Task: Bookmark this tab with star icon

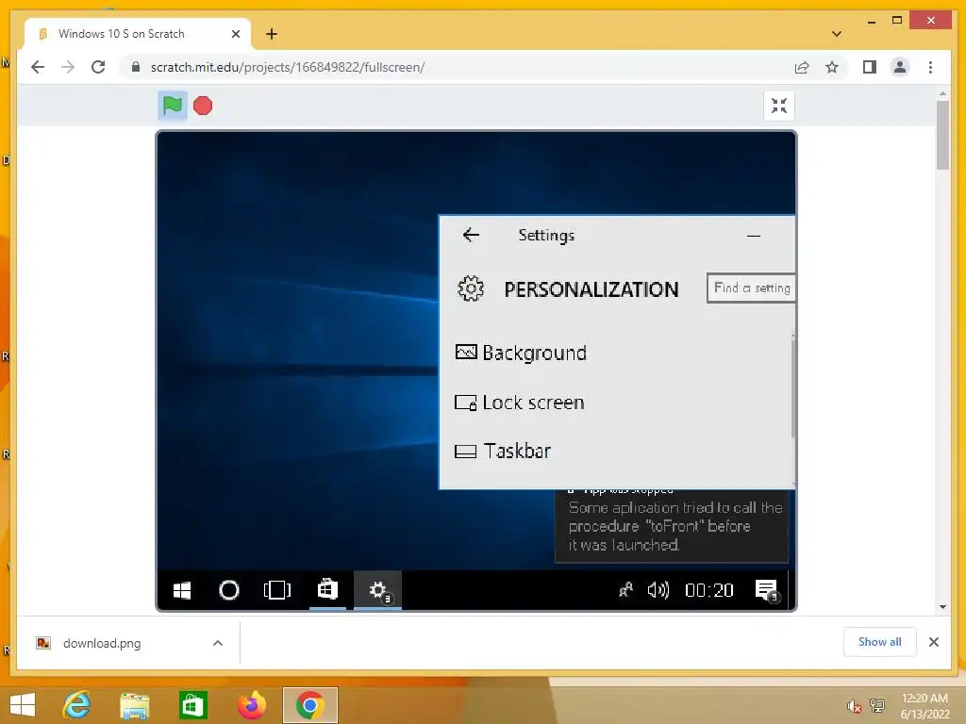Action: click(832, 67)
